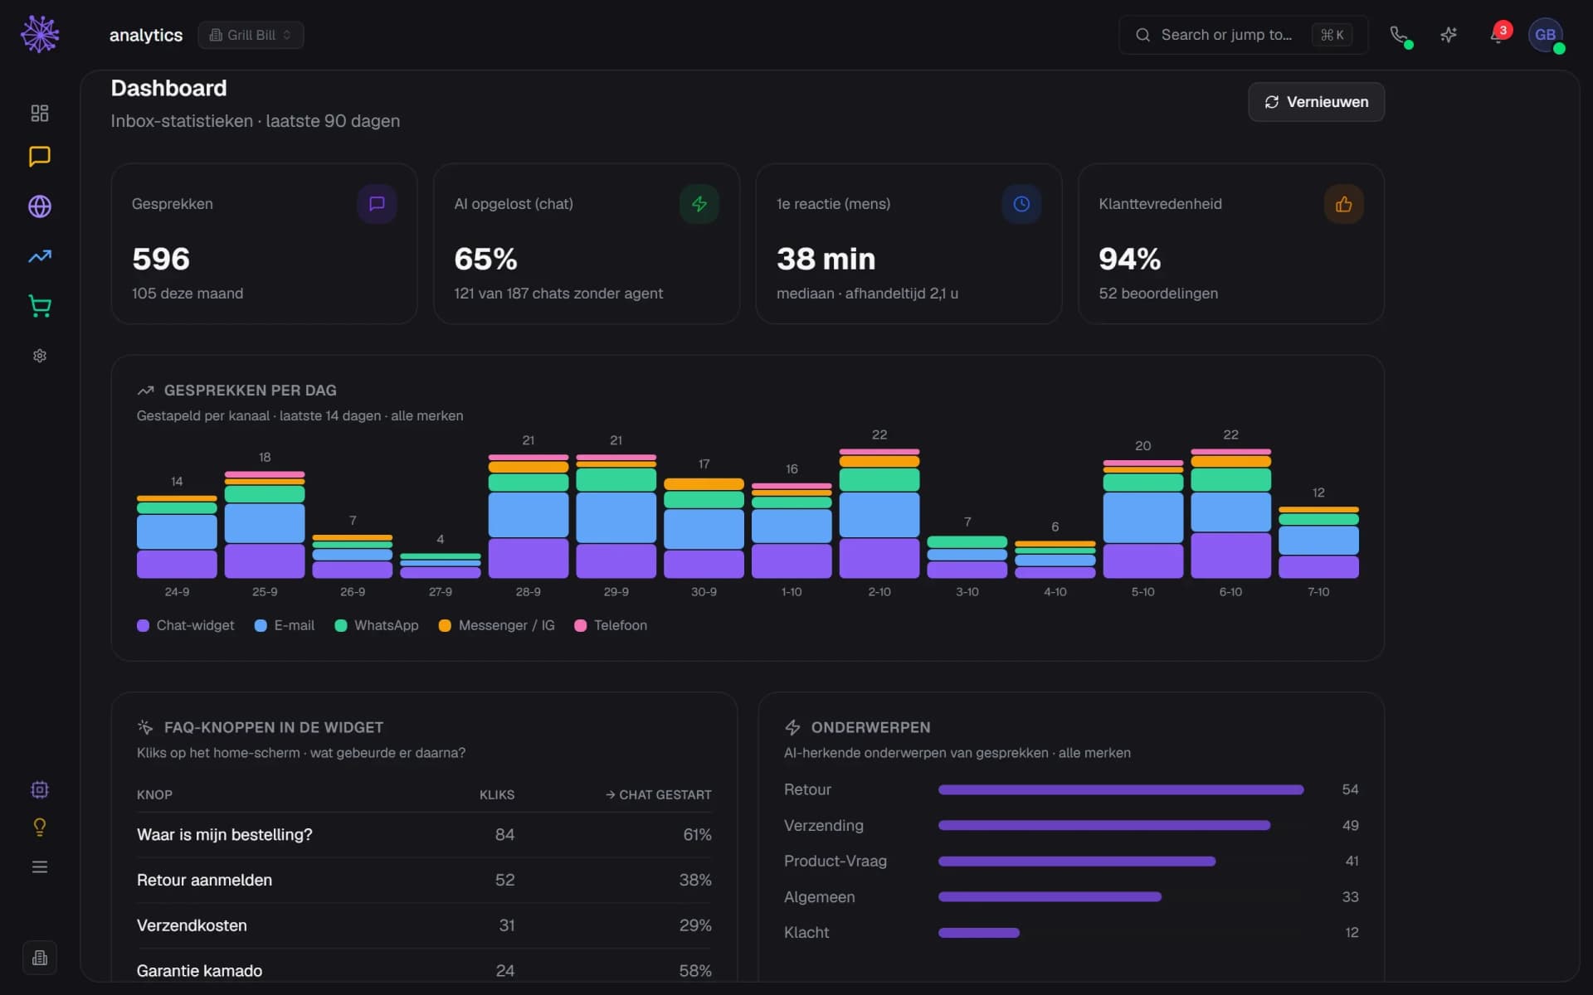The width and height of the screenshot is (1593, 995).
Task: Focus the Search or jump to field
Action: 1243,35
